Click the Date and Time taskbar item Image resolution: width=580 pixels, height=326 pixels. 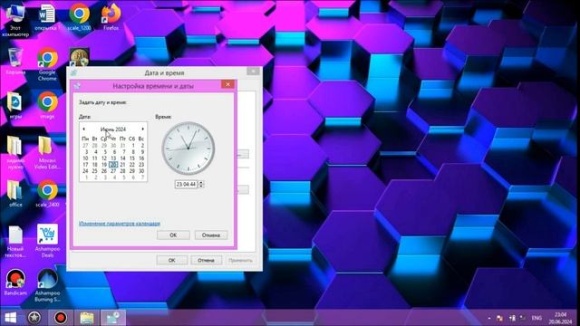click(x=113, y=318)
